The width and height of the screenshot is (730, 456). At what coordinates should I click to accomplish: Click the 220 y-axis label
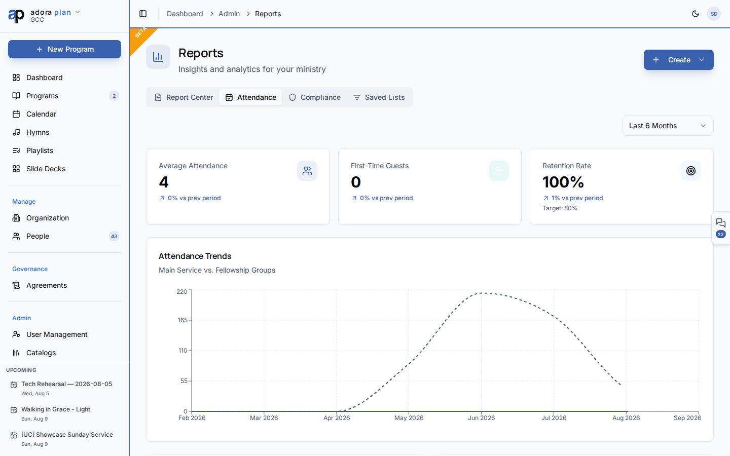[x=181, y=292]
